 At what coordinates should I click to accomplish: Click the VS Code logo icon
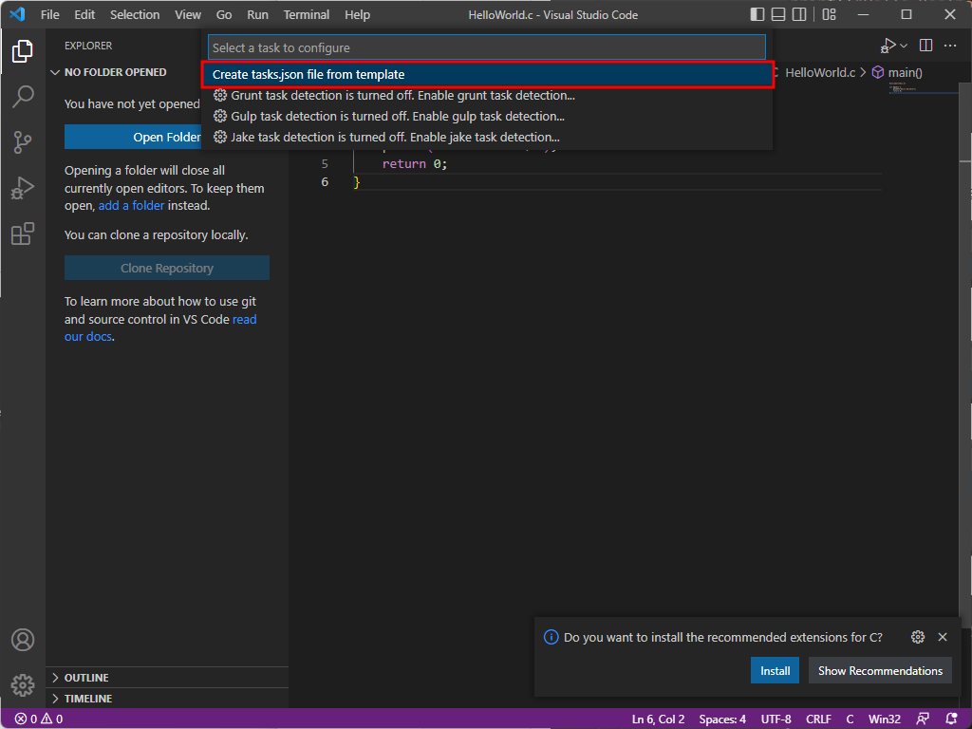point(17,14)
